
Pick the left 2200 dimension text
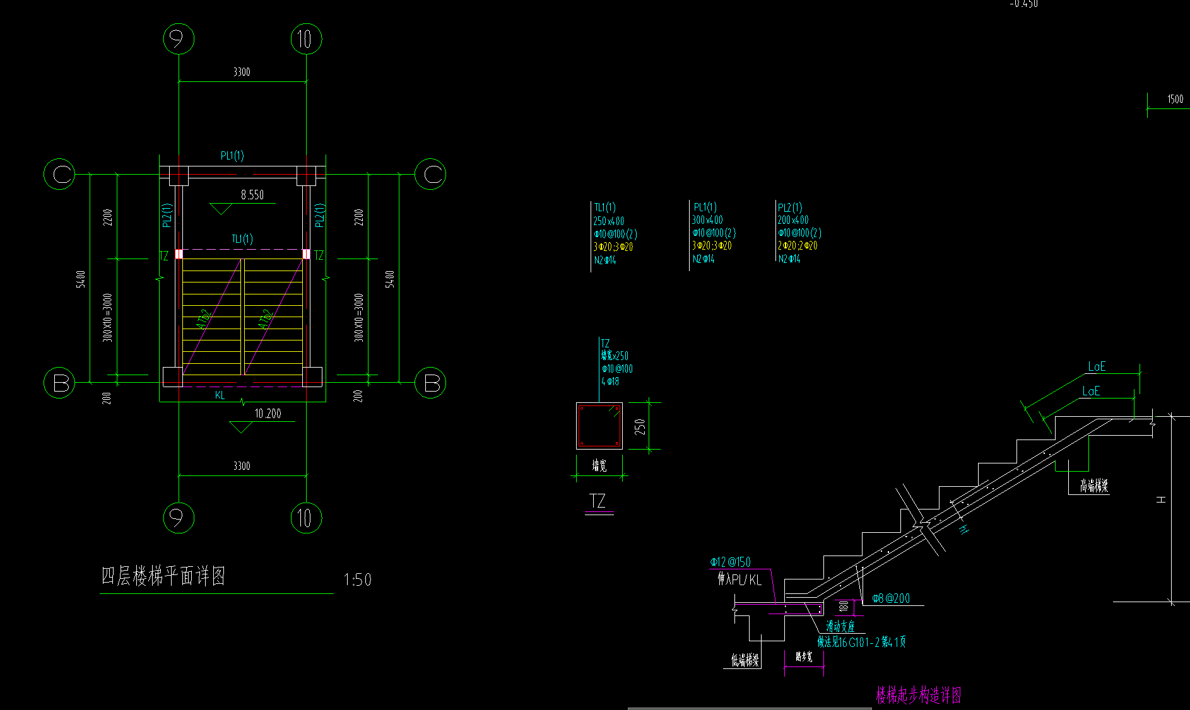(x=107, y=218)
